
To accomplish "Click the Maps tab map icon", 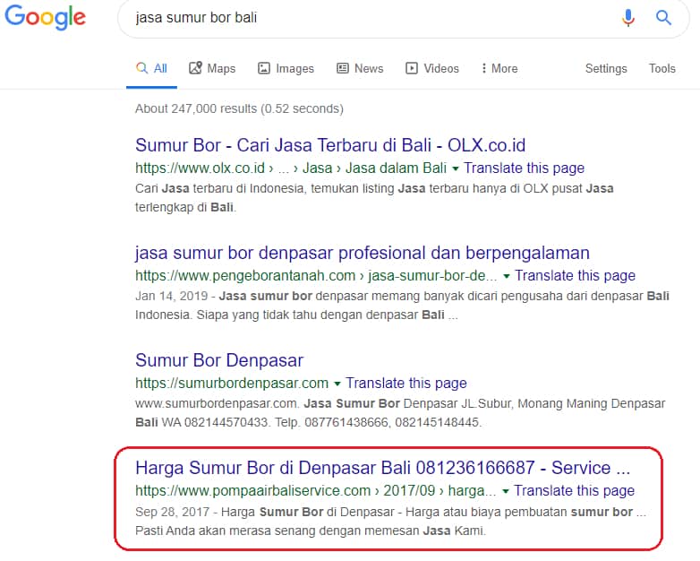I will pos(195,68).
